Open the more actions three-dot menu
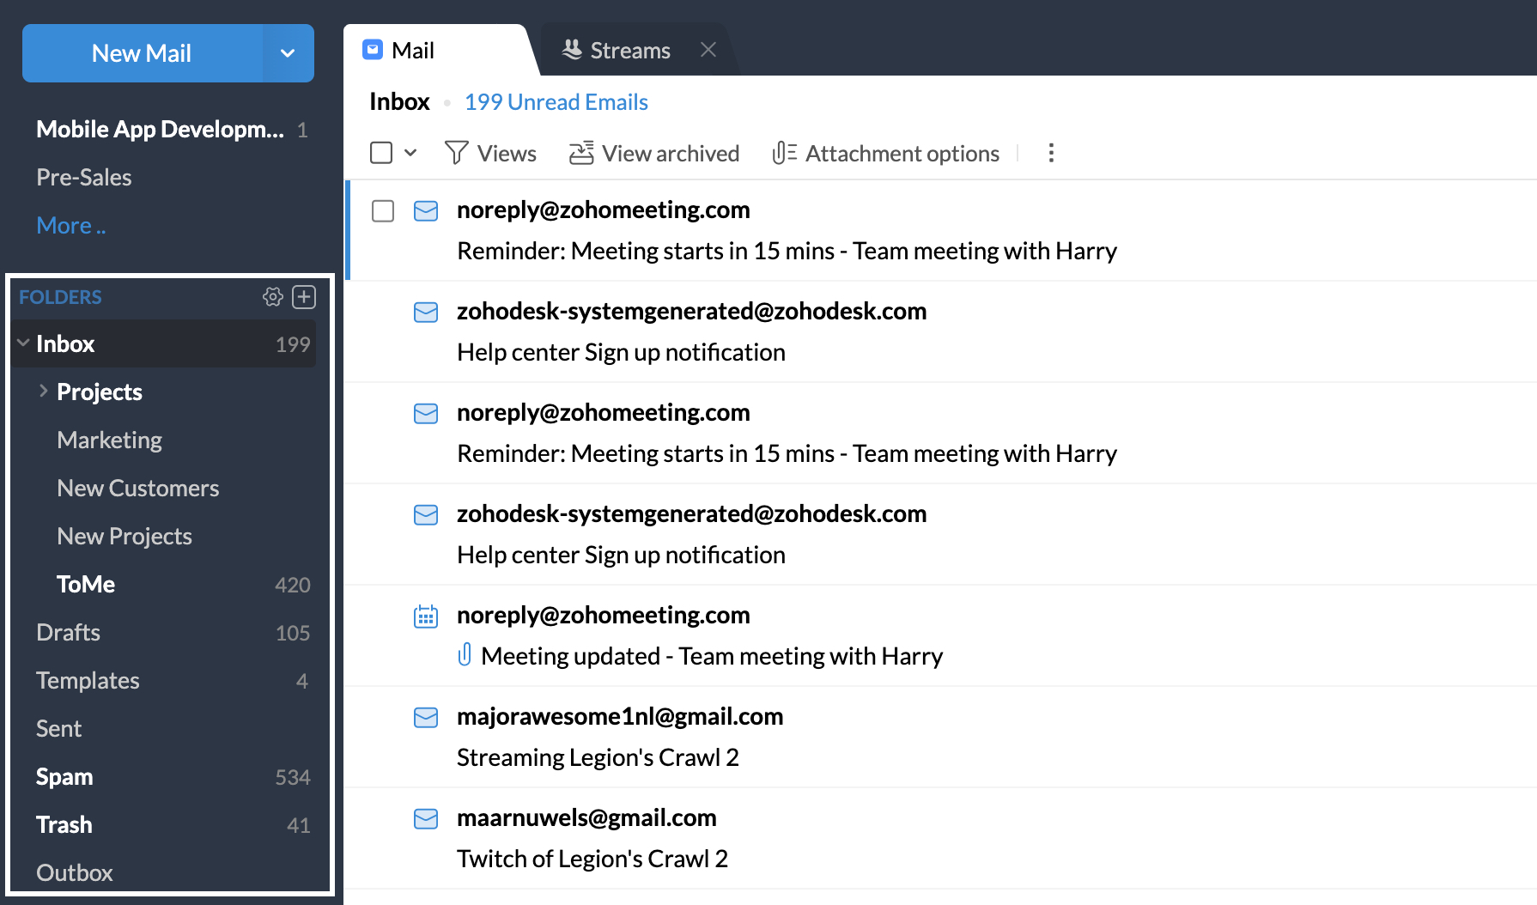The height and width of the screenshot is (905, 1537). click(x=1051, y=153)
